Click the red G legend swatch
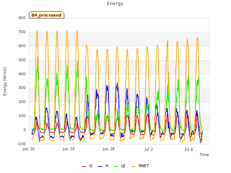The image size is (231, 173). [x=84, y=167]
